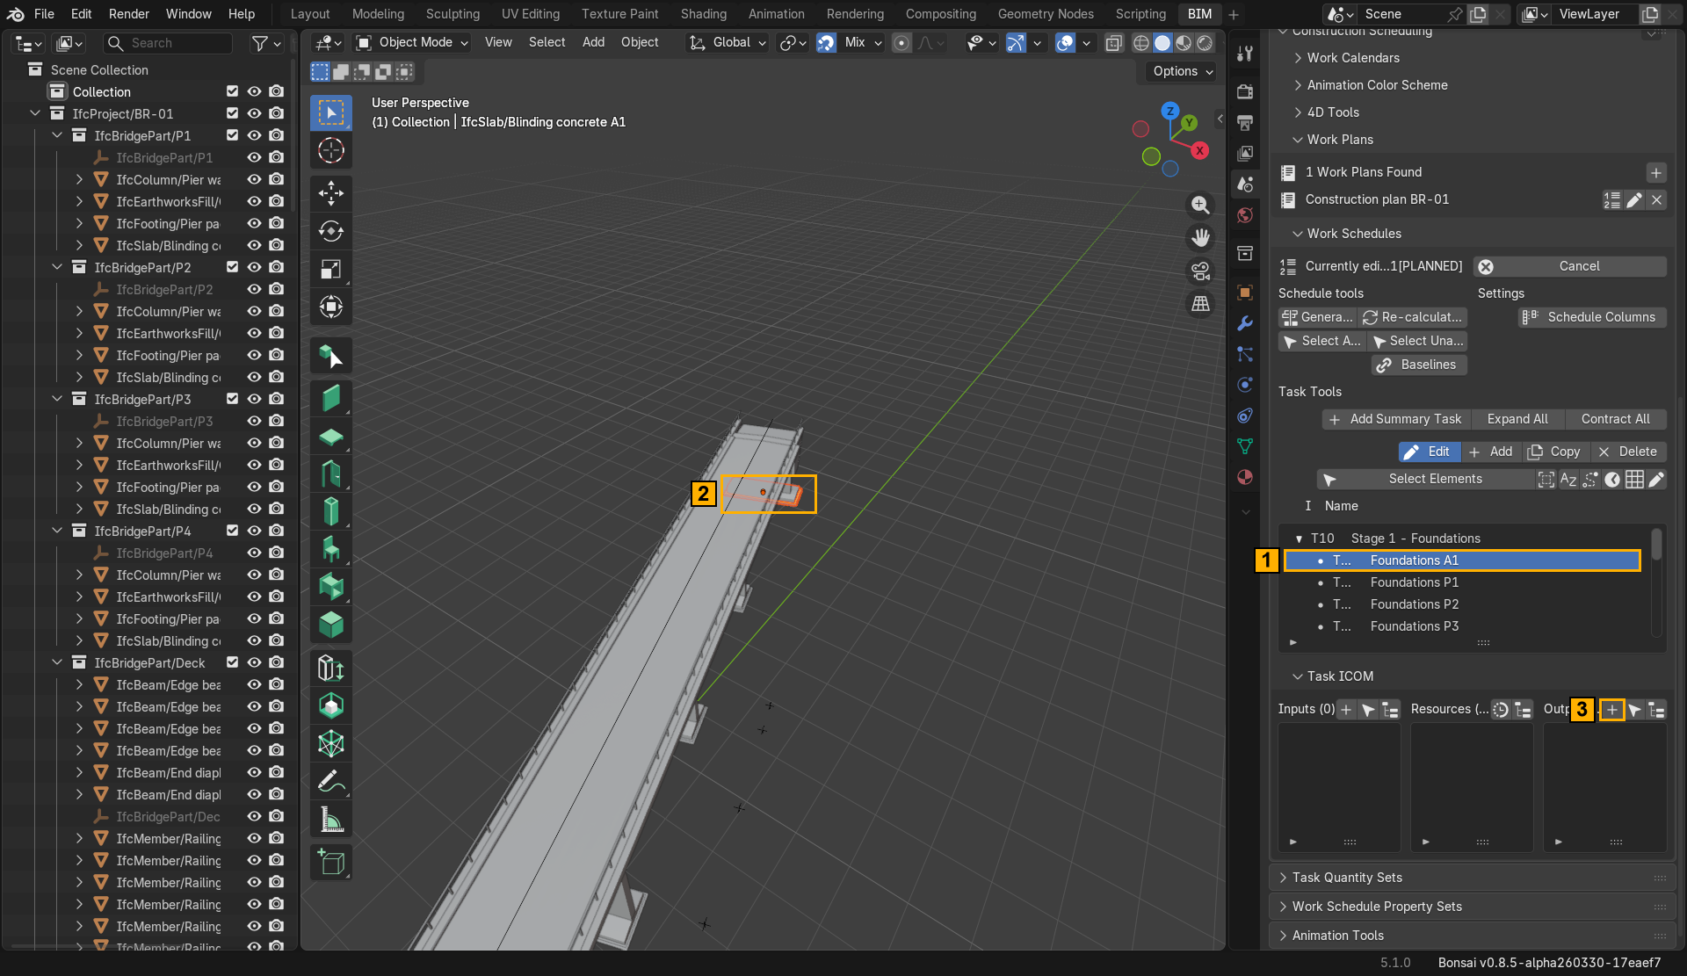This screenshot has height=976, width=1687.
Task: Toggle visibility of IfcBridgePart/Deck collection
Action: [x=254, y=662]
